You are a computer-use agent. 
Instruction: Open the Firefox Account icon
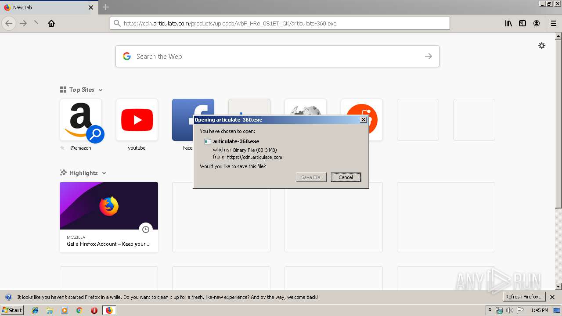(x=537, y=23)
